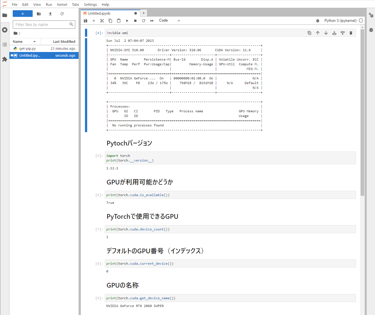The image size is (375, 315).
Task: Create a new folder
Action: (39, 14)
